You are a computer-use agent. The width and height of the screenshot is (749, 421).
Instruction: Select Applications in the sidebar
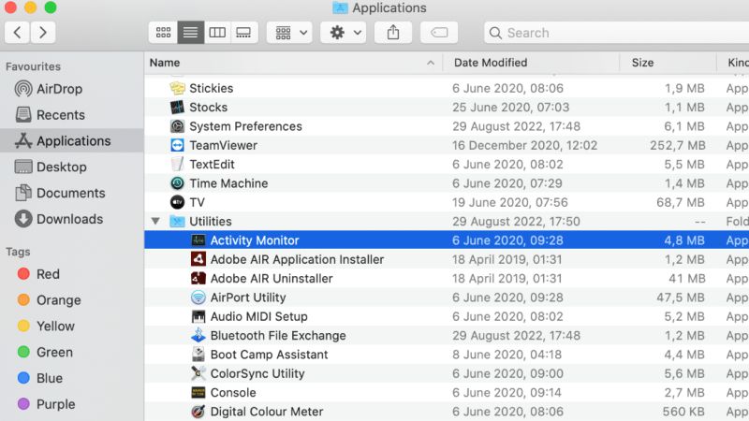72,141
